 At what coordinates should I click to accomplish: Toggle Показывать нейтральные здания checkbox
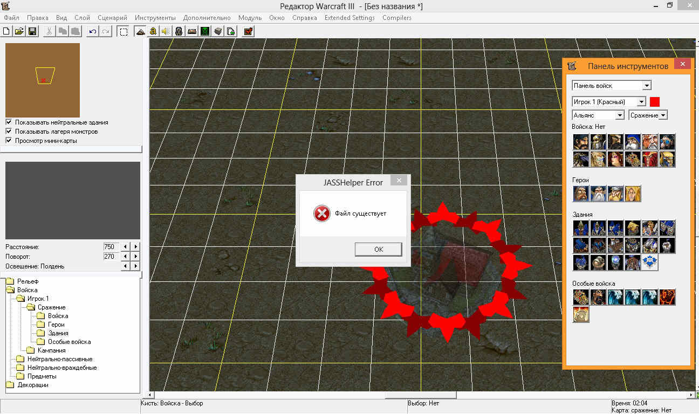[9, 122]
